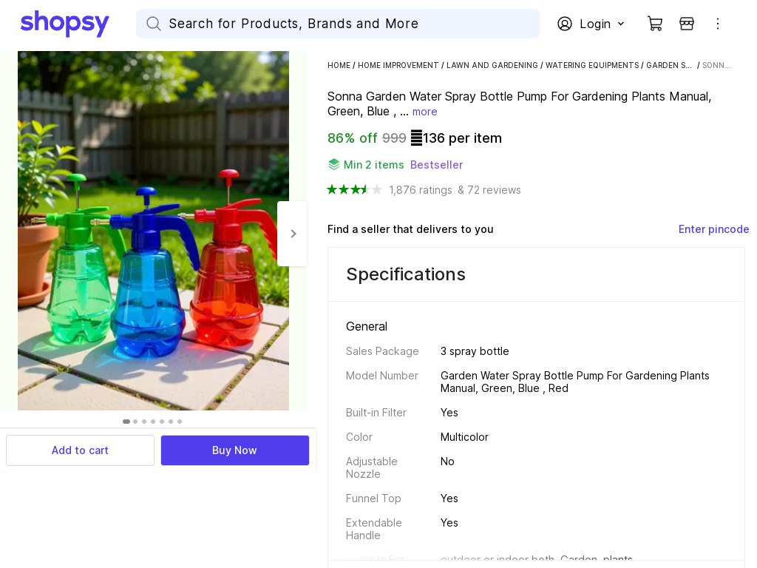Screen dimensions: 757x568
Task: Type in the product search field
Action: point(347,24)
